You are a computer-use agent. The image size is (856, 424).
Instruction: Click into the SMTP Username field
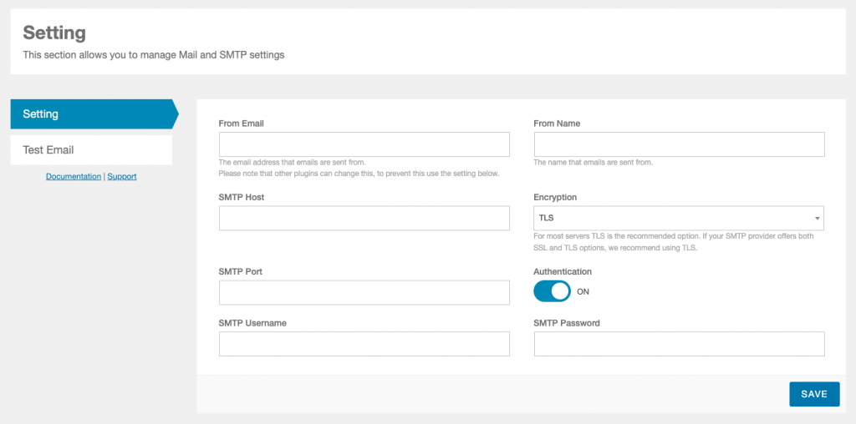(x=364, y=344)
